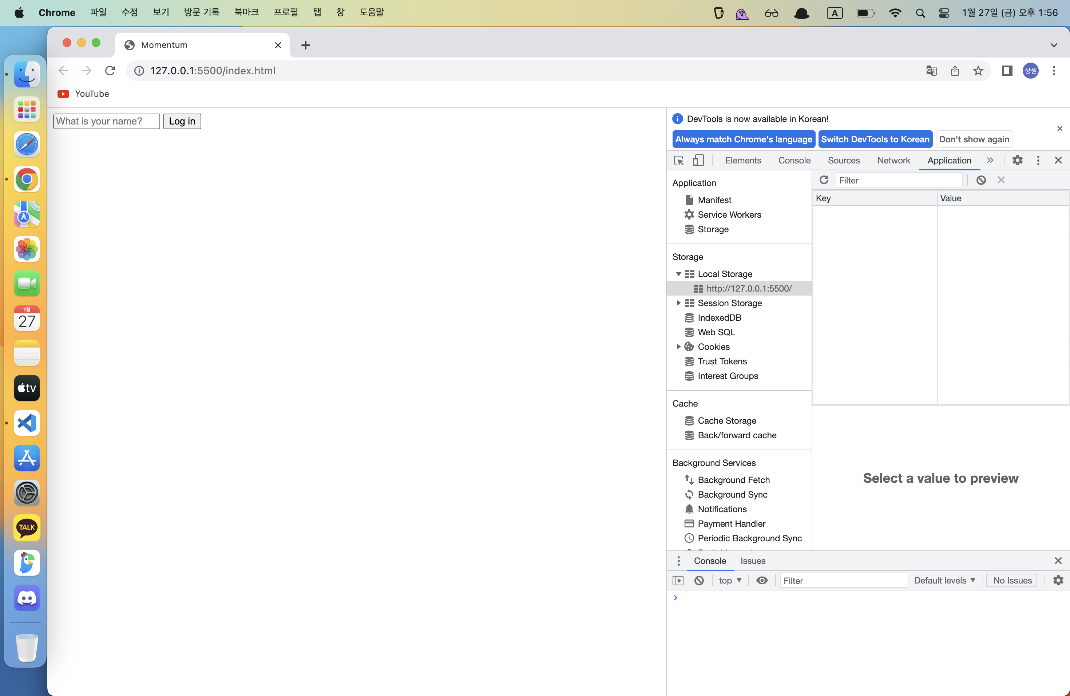Show the console sidebar icon
Viewport: 1070px width, 696px height.
coord(678,581)
